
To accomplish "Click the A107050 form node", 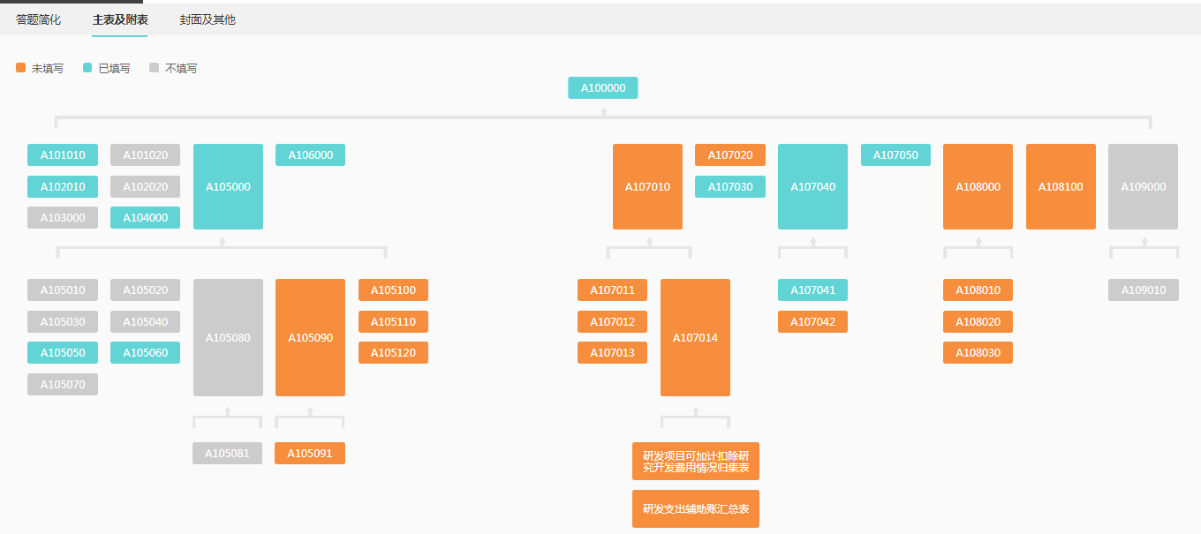I will click(895, 155).
